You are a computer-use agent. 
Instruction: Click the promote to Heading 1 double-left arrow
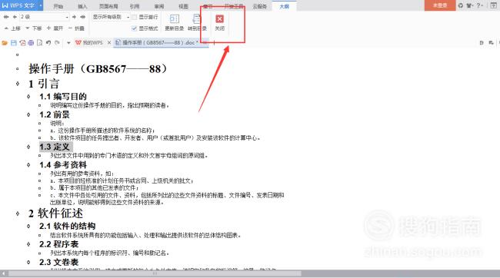click(6, 17)
